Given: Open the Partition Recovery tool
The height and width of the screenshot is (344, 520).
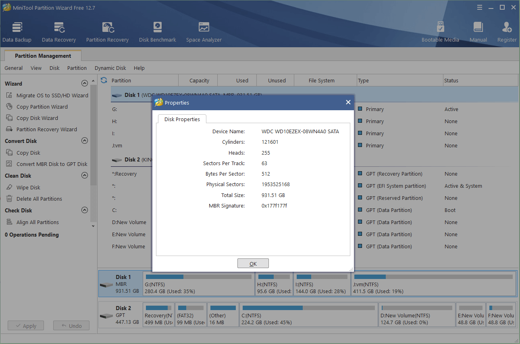Looking at the screenshot, I should (x=107, y=32).
